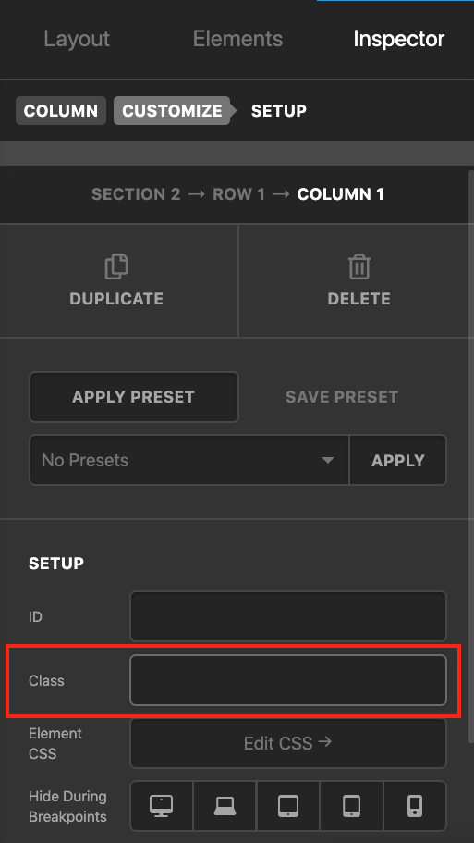Viewport: 474px width, 843px height.
Task: Click into the ID input field
Action: [288, 616]
